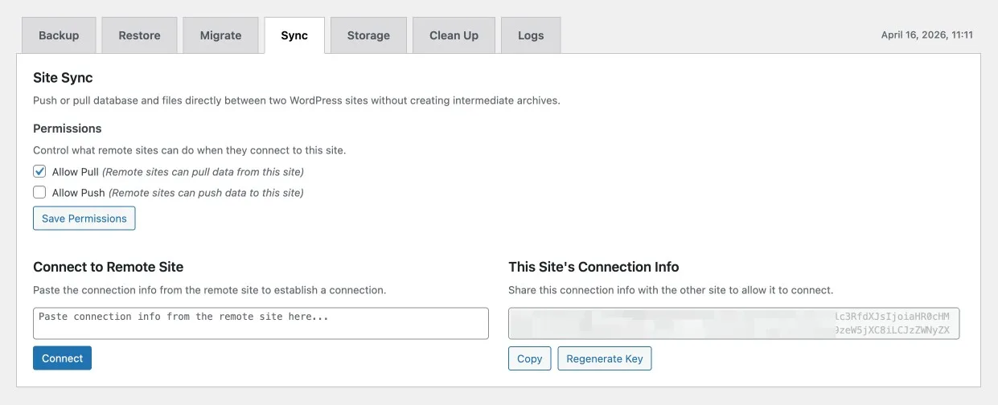Click inside this site's connection key field

(x=733, y=323)
